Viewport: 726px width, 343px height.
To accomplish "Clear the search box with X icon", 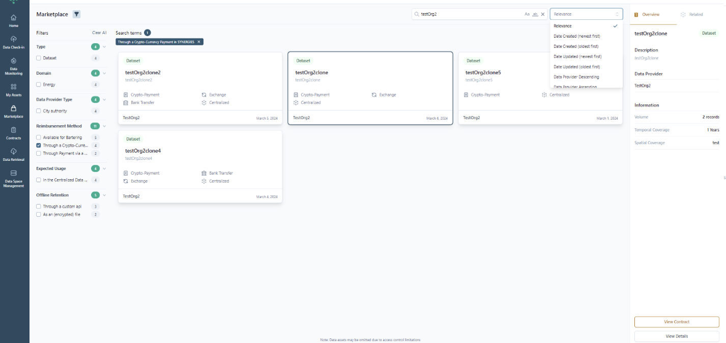I will coord(543,14).
